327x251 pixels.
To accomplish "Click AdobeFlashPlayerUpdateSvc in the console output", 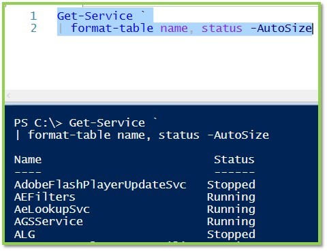I will (100, 185).
